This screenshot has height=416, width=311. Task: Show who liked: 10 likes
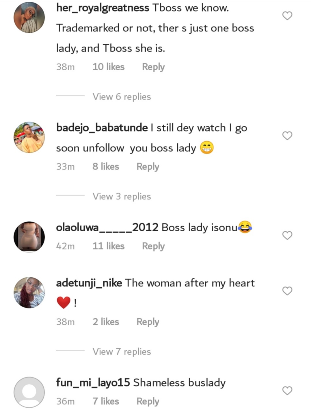coord(108,67)
